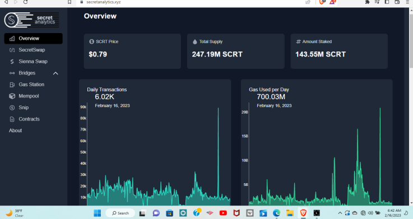Open the Windows Start menu
This screenshot has width=413, height=219.
coord(97,213)
